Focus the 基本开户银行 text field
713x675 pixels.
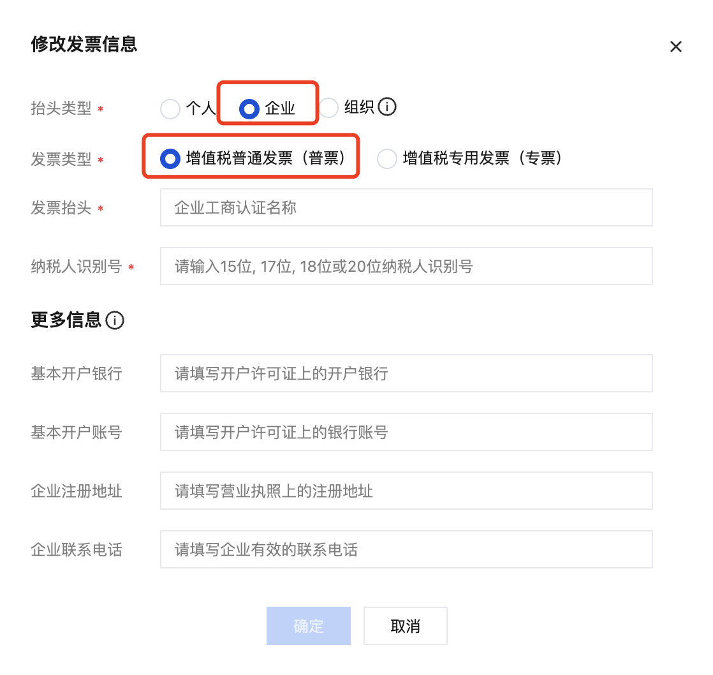point(406,373)
